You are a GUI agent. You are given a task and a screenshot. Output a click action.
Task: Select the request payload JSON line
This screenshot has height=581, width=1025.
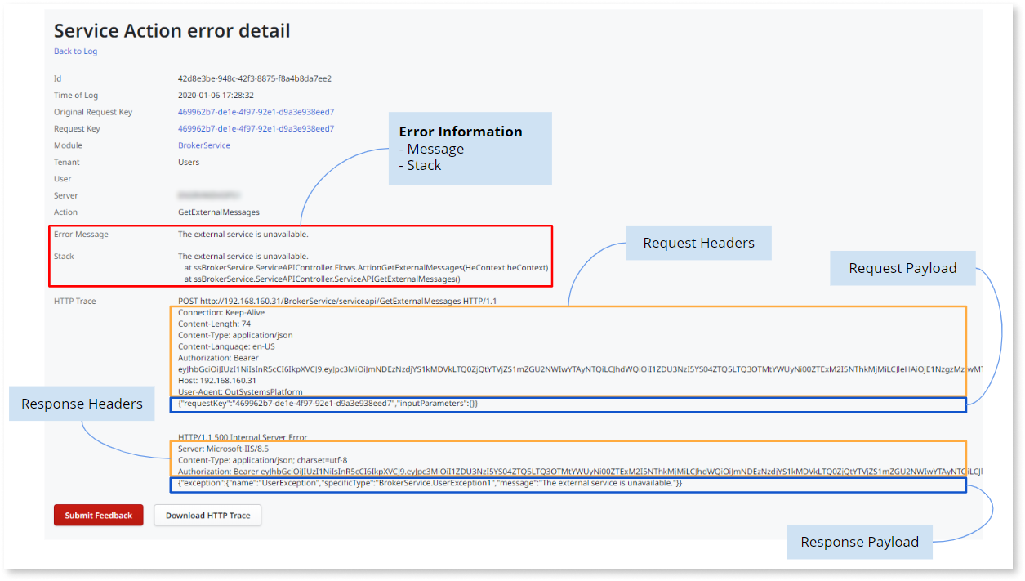point(328,403)
